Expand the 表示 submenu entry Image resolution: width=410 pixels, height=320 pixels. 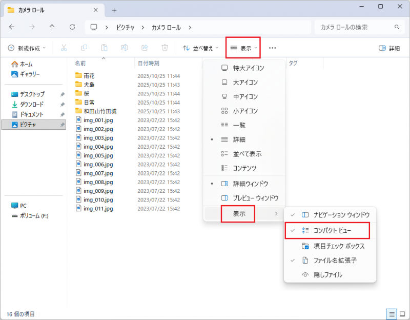[x=244, y=213]
